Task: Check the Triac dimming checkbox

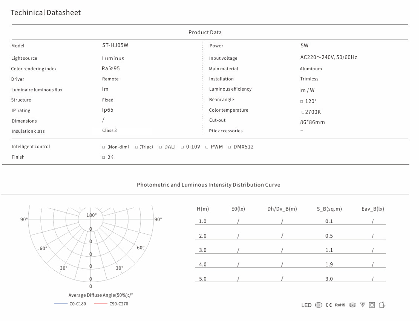Action: [x=137, y=147]
